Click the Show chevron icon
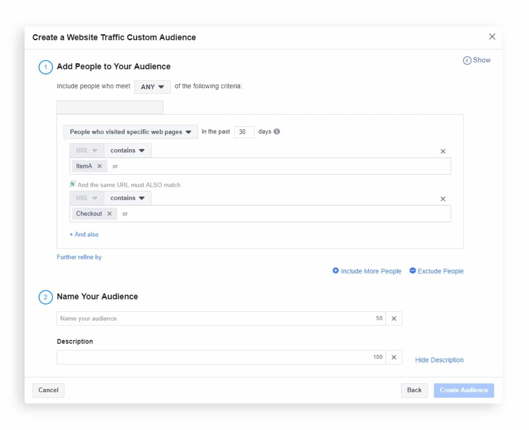529x430 pixels. (x=467, y=60)
